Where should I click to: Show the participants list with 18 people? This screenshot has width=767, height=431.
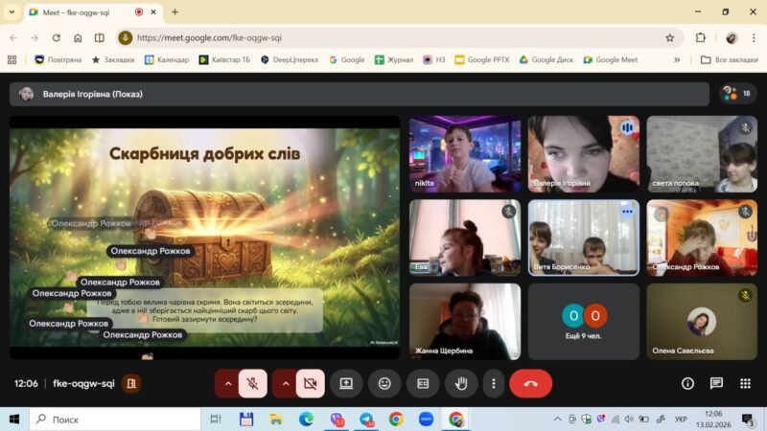pos(737,94)
